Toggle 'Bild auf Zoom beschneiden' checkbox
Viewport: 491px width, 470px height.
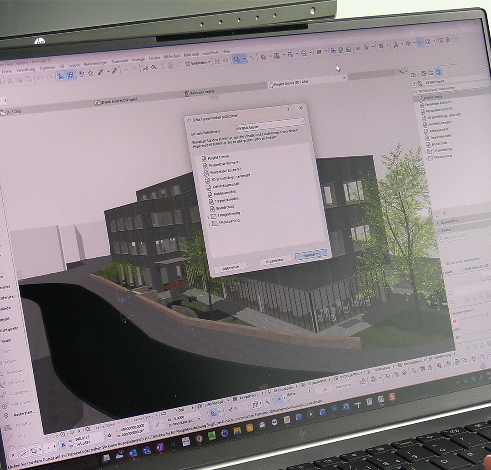pos(443,264)
